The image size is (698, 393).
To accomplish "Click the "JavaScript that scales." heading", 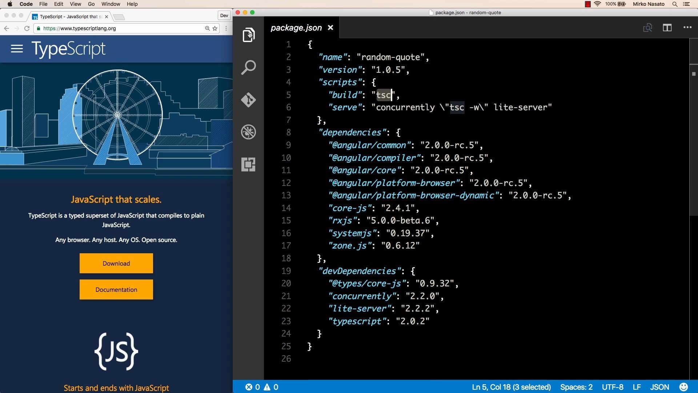I will 116,199.
